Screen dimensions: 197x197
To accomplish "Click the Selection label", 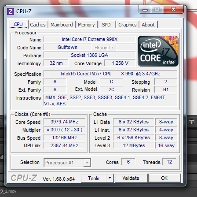I will click(30, 162).
